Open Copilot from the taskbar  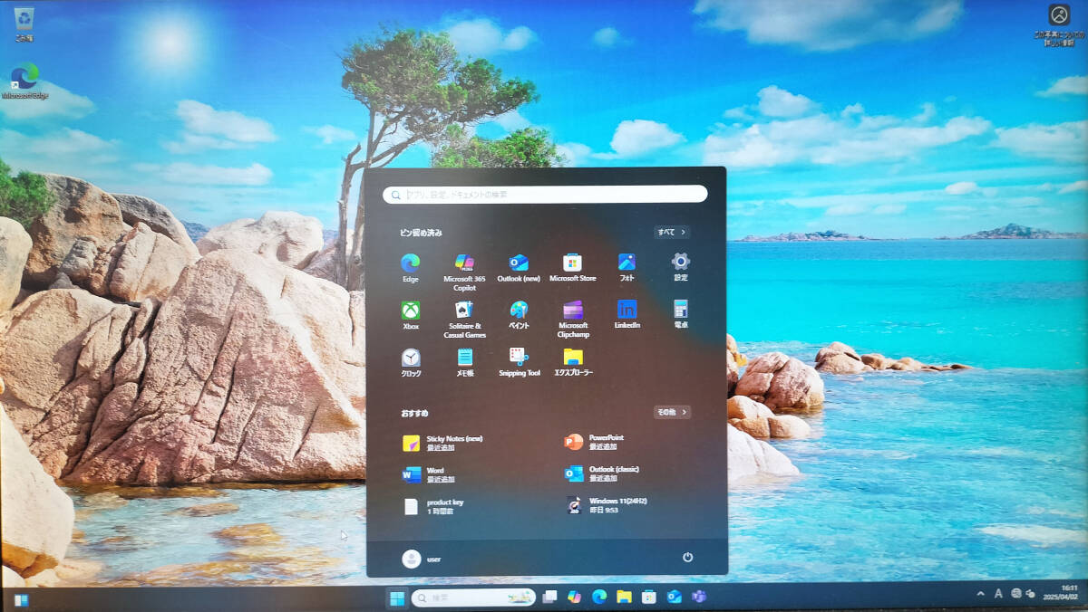tap(574, 598)
